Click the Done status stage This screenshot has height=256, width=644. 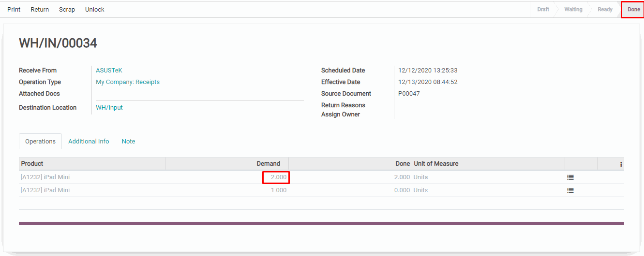point(633,9)
